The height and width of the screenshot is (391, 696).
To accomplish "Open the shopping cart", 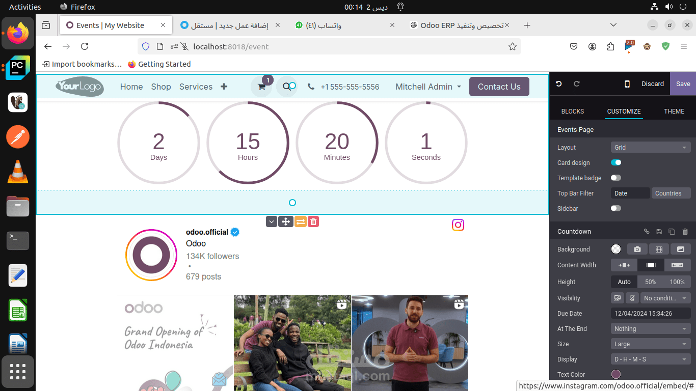I will coord(261,87).
